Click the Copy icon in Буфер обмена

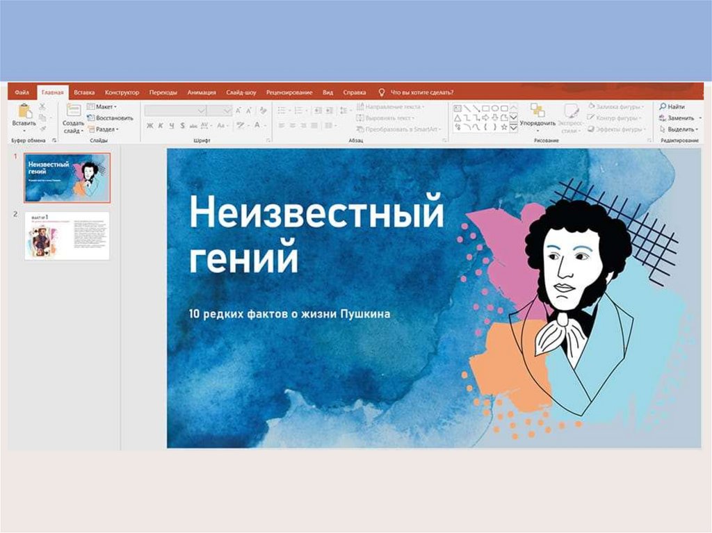[42, 117]
